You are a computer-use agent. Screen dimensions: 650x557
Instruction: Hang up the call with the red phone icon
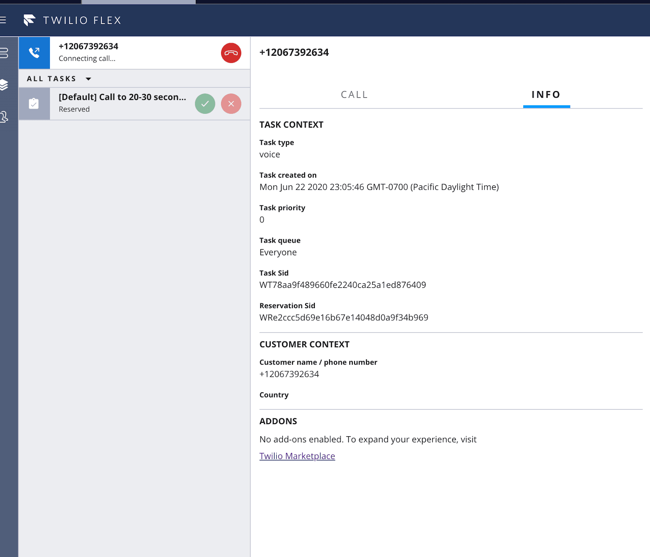(231, 53)
